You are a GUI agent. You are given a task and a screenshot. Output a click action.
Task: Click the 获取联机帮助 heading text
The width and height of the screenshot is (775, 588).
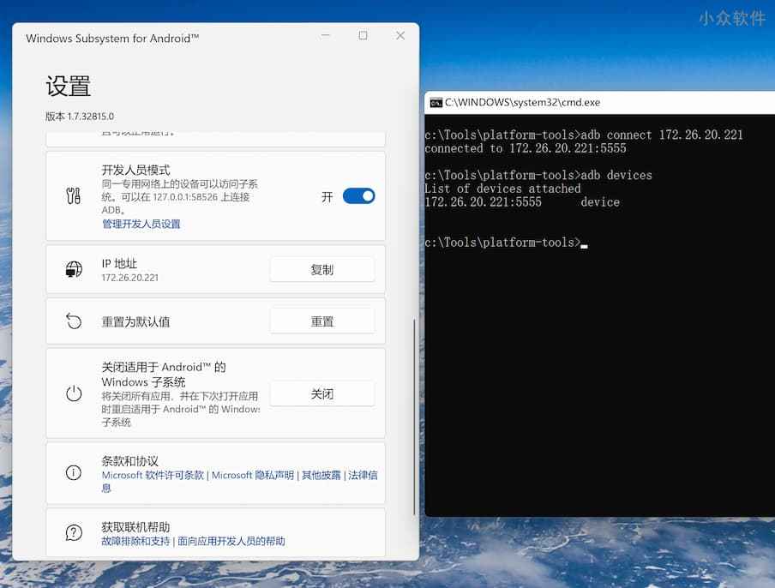[x=136, y=527]
